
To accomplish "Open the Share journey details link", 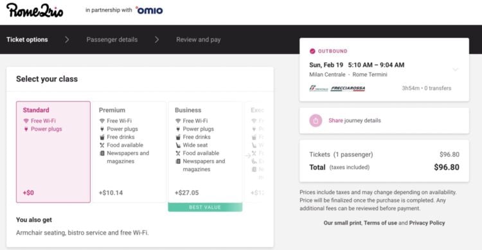I will pyautogui.click(x=354, y=121).
